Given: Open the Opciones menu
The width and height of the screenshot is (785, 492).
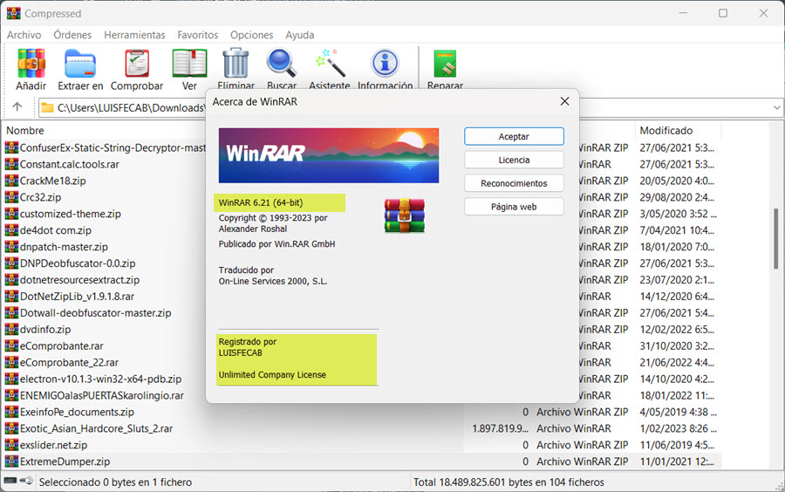Looking at the screenshot, I should pos(252,35).
